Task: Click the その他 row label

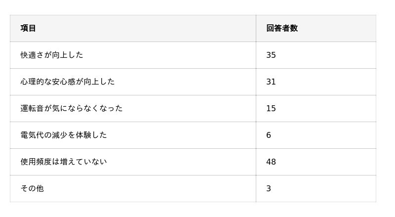Action: [x=32, y=188]
